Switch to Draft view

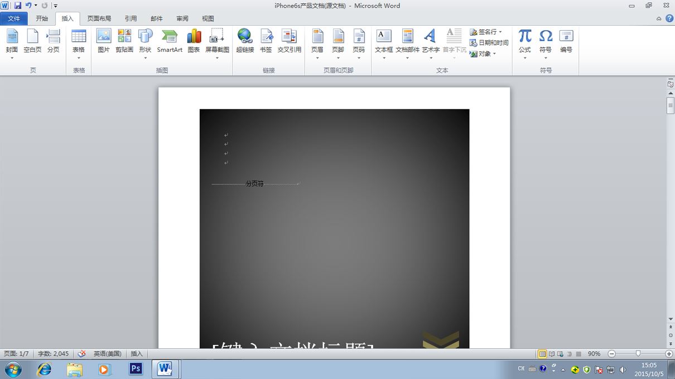tap(578, 354)
